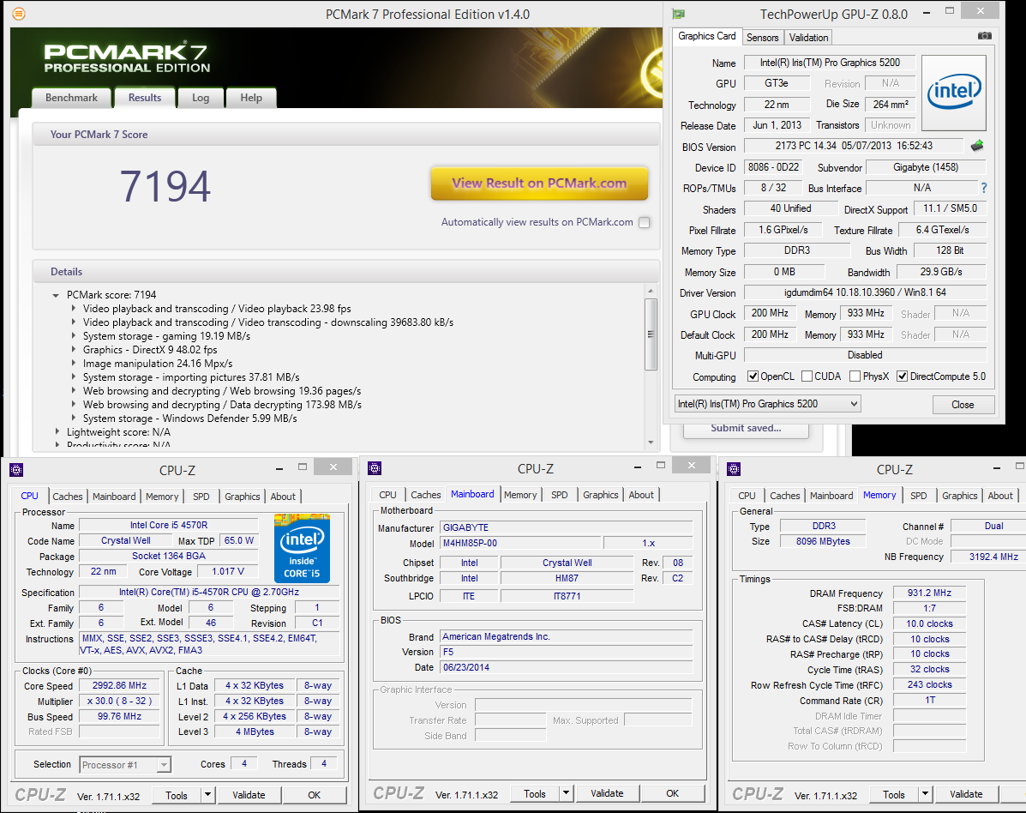
Task: Switch to PCMark Benchmark tab
Action: (71, 98)
